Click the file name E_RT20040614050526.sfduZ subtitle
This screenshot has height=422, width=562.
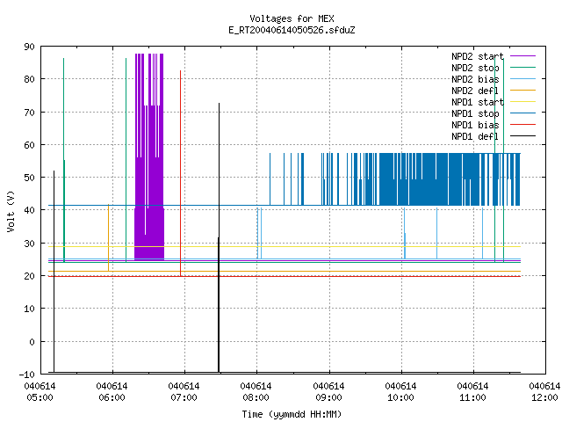tap(292, 30)
